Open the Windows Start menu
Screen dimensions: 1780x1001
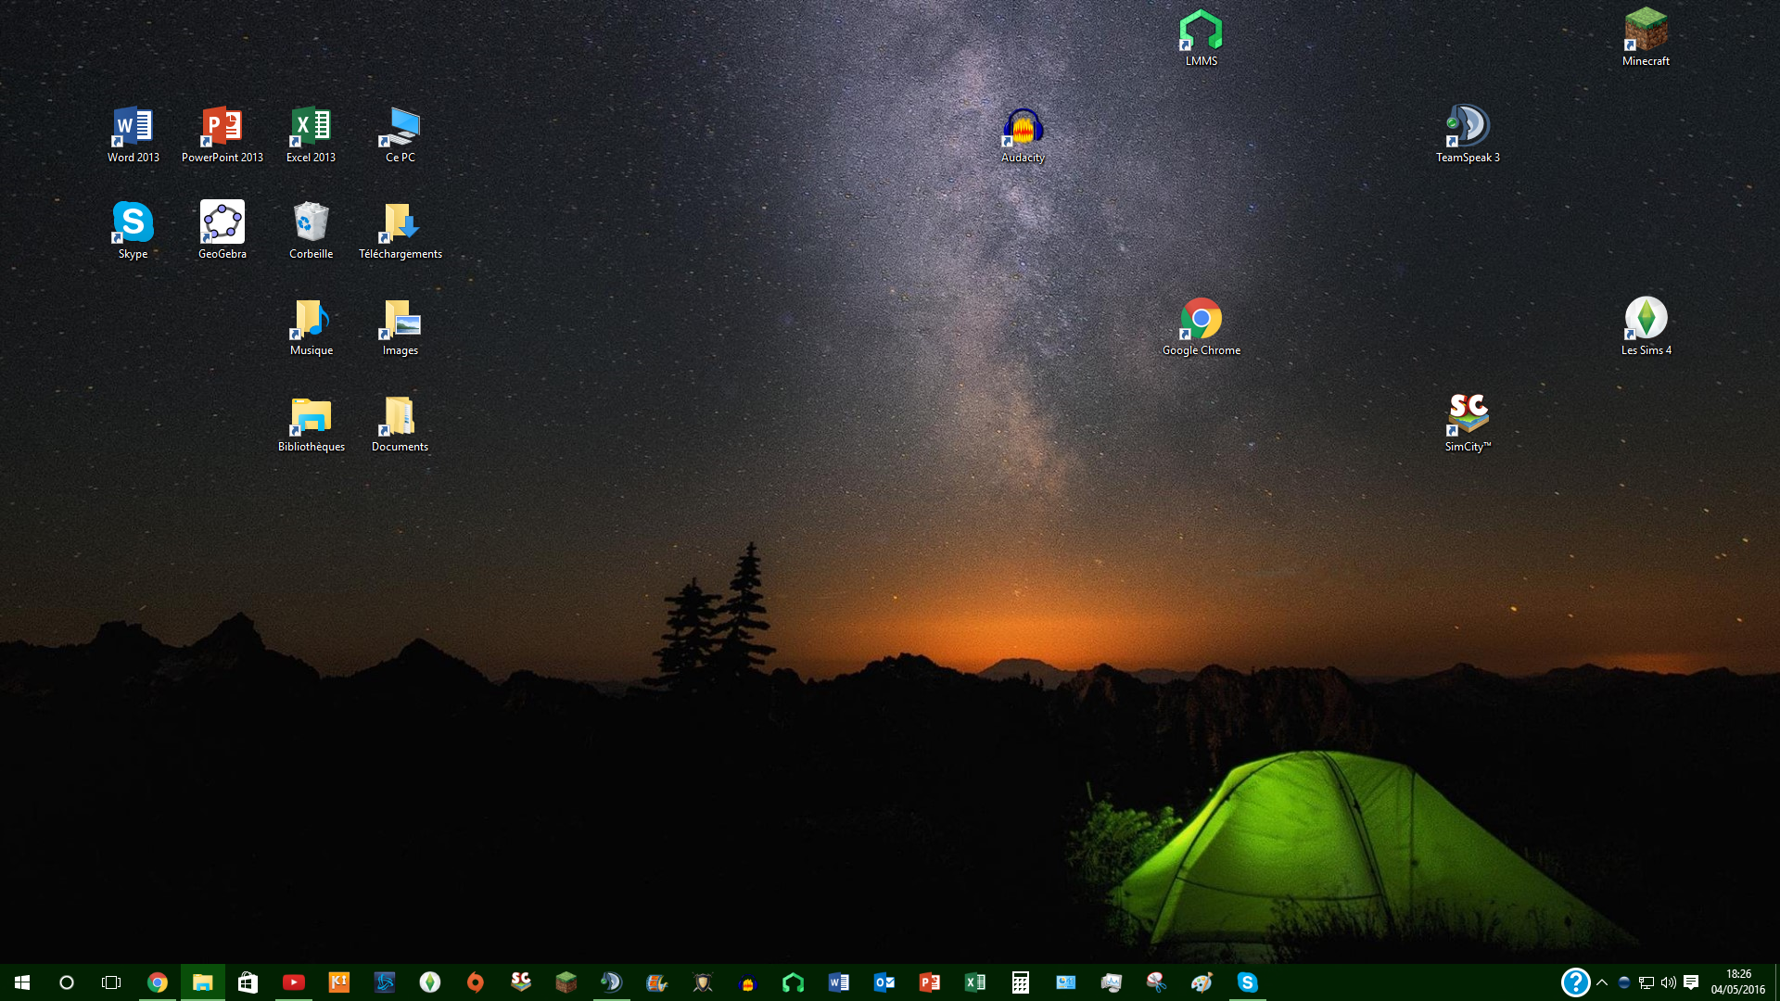(x=22, y=982)
